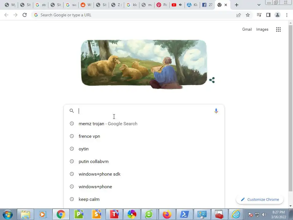Click the page vertical scrollbar
This screenshot has width=293, height=220.
[x=290, y=109]
